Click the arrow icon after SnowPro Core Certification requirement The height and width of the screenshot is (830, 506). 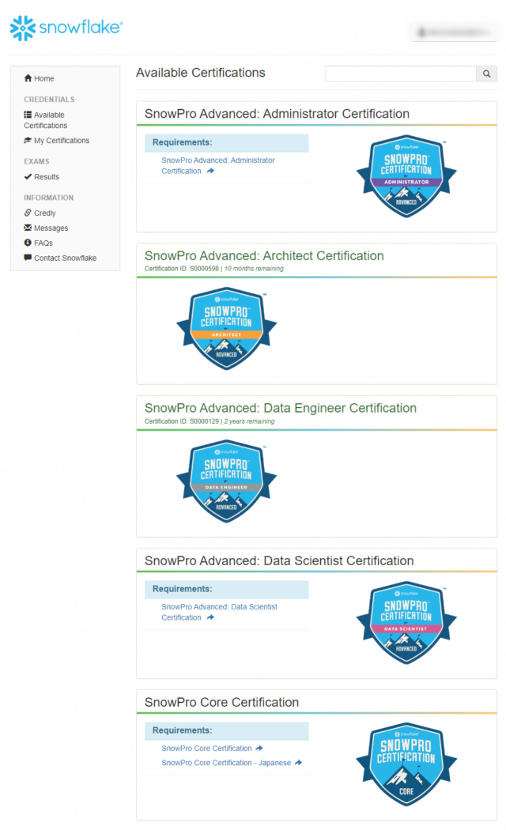click(259, 748)
